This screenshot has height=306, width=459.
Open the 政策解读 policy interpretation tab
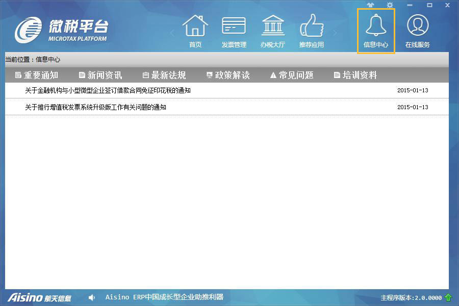(228, 74)
